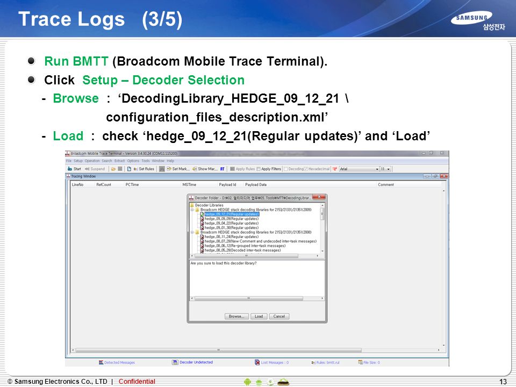Viewport: 516px width, 387px height.
Task: Toggle the Hexadecimal checkbox
Action: point(305,169)
